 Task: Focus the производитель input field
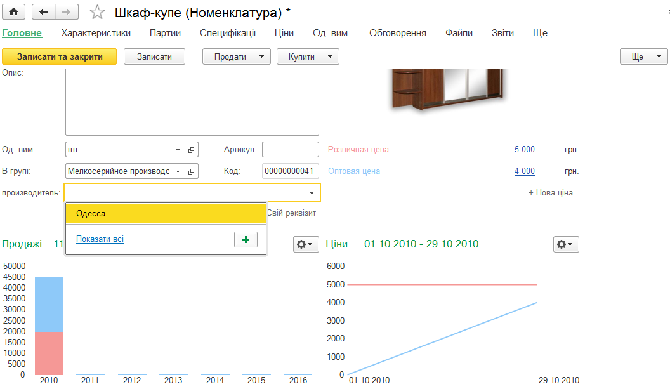click(x=185, y=193)
